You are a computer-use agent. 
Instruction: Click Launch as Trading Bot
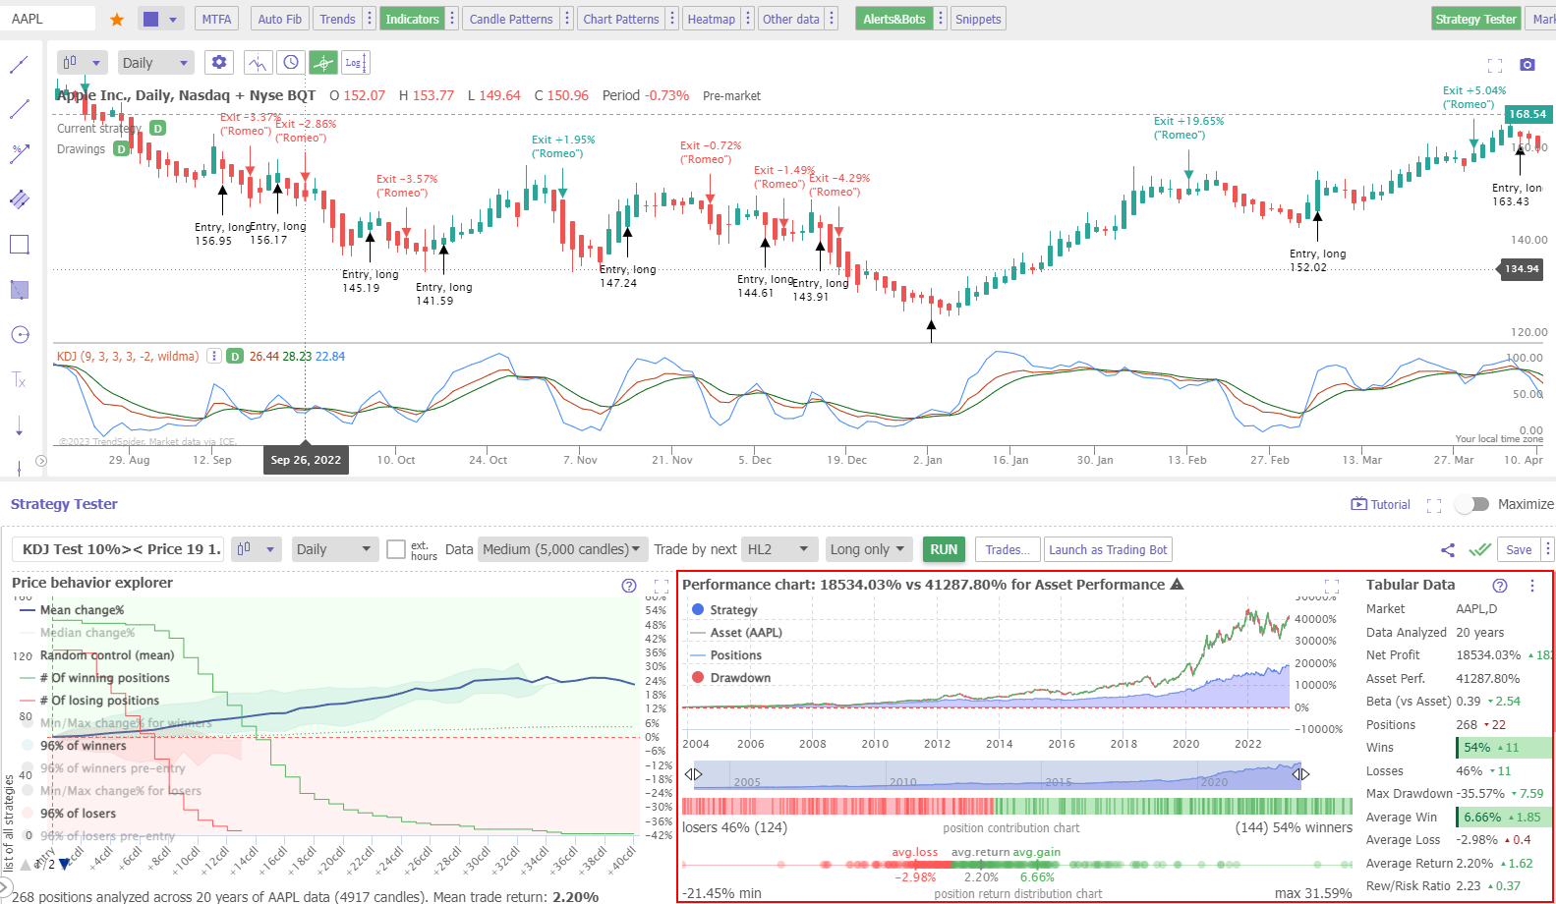point(1108,550)
